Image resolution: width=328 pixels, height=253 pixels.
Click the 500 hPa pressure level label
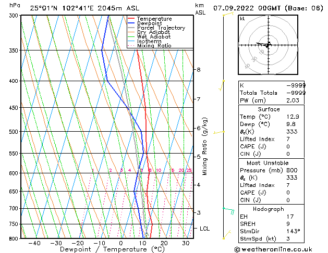(15, 132)
